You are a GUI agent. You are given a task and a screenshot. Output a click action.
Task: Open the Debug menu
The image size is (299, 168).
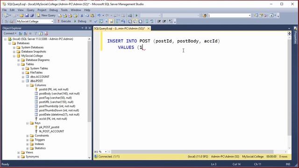click(x=53, y=10)
